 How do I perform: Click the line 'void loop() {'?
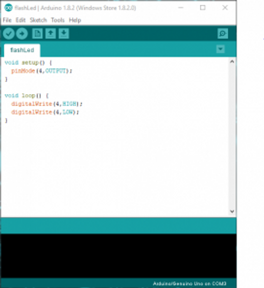(x=26, y=96)
